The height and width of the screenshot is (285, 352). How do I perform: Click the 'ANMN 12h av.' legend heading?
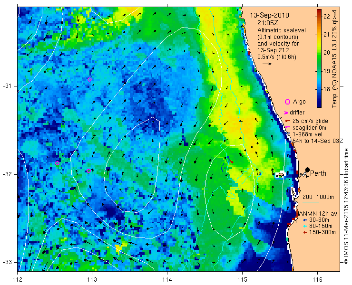[319, 213]
